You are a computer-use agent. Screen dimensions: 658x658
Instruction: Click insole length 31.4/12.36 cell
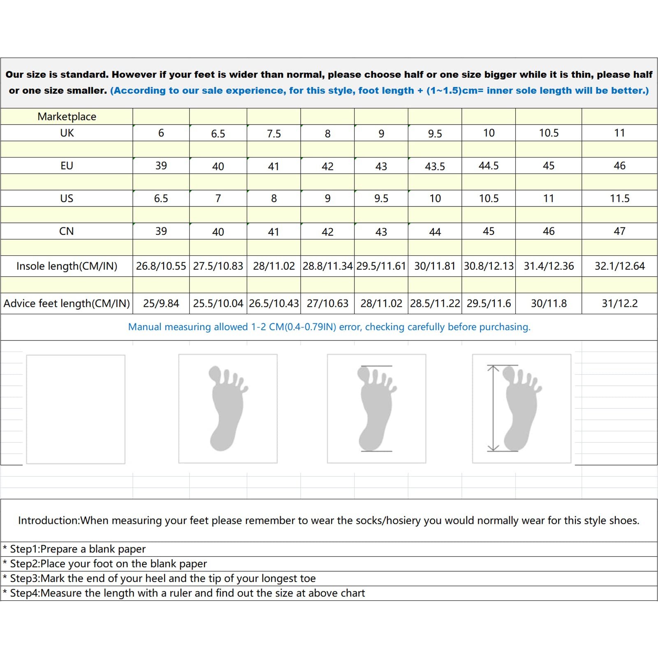[549, 266]
